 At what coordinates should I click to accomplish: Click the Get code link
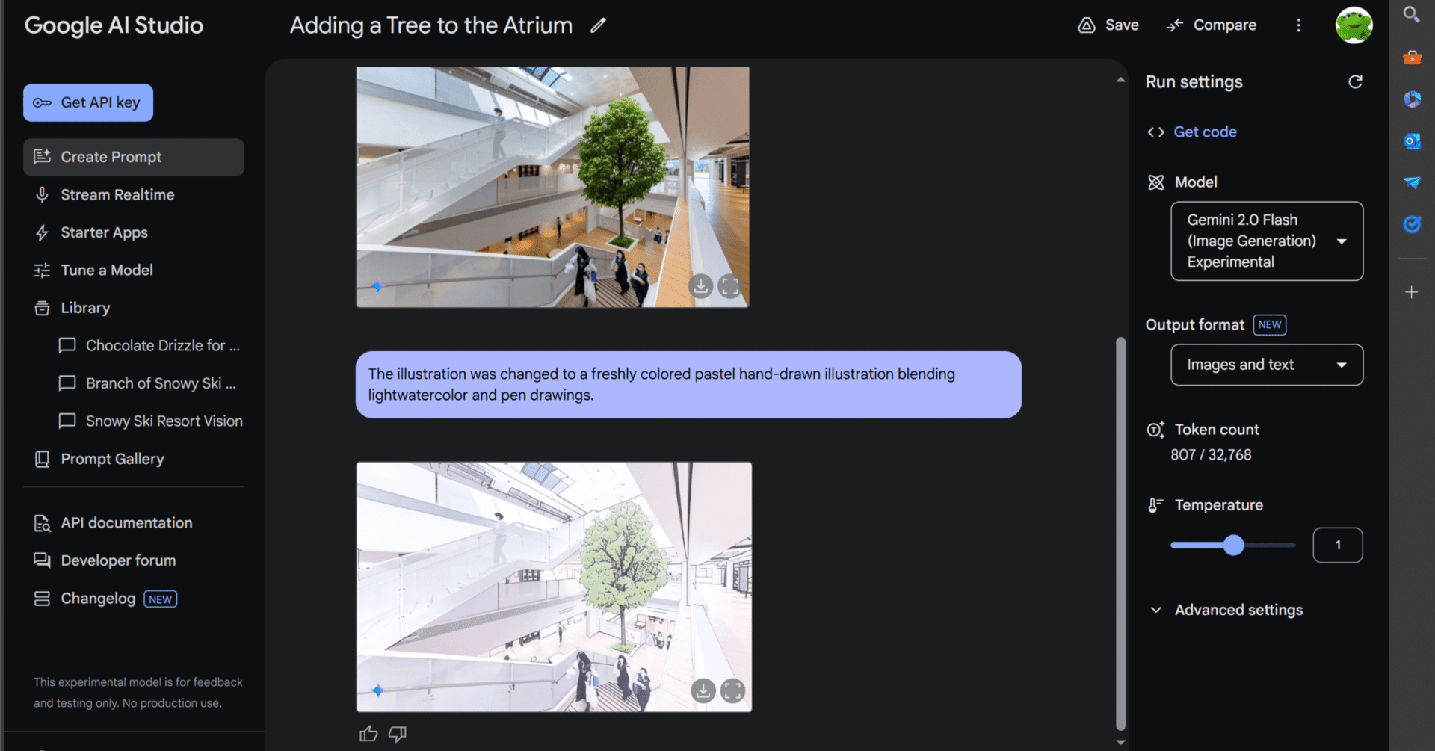(x=1205, y=132)
